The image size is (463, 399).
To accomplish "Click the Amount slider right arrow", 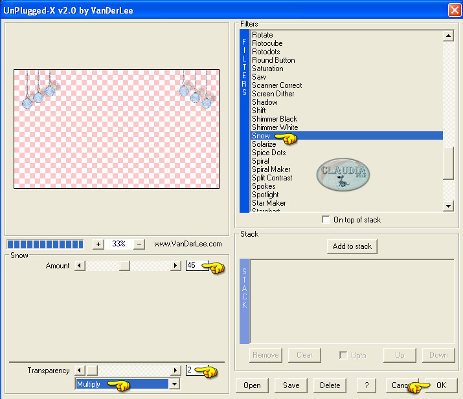I will (x=175, y=265).
